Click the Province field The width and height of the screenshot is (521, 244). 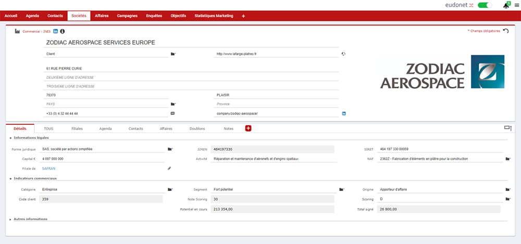click(276, 104)
